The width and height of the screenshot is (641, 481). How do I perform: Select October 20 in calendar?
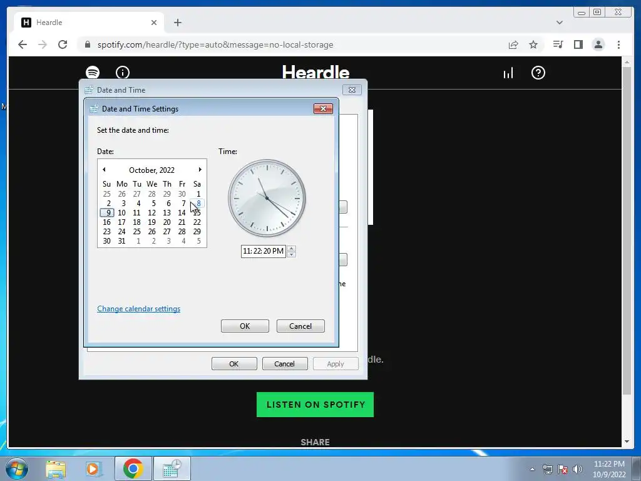[167, 222]
